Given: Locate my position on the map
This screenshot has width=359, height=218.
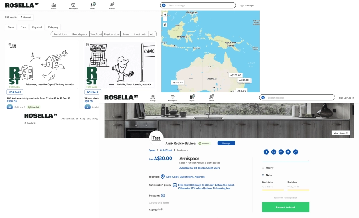Looking at the screenshot, I should [165, 25].
